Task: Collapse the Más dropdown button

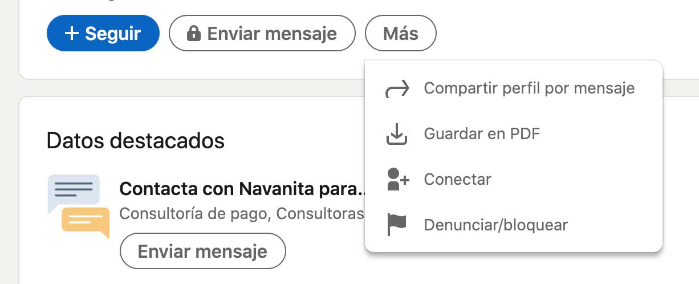Action: point(400,34)
